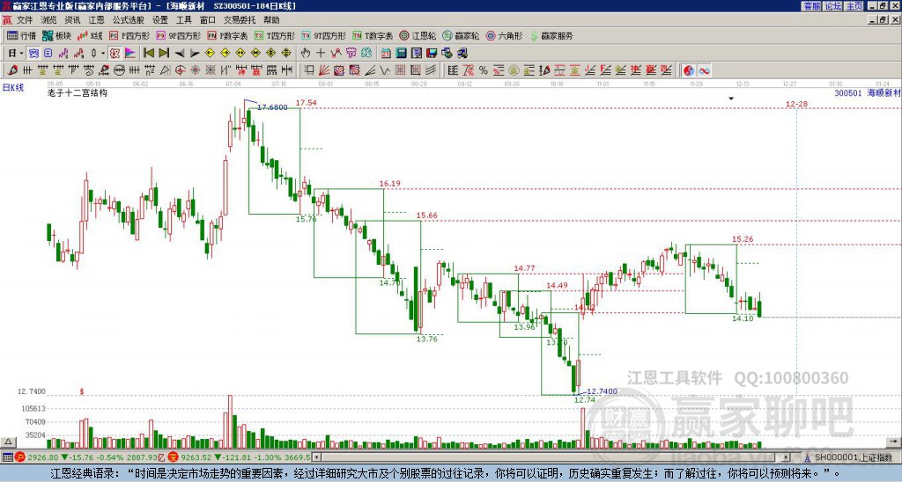Click the left scroll arrow of bottom scrollbar

[317, 457]
